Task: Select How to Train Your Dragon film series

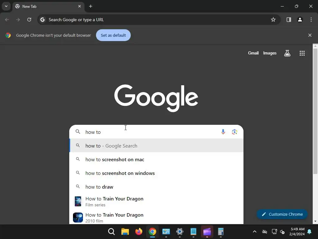Action: [157, 201]
